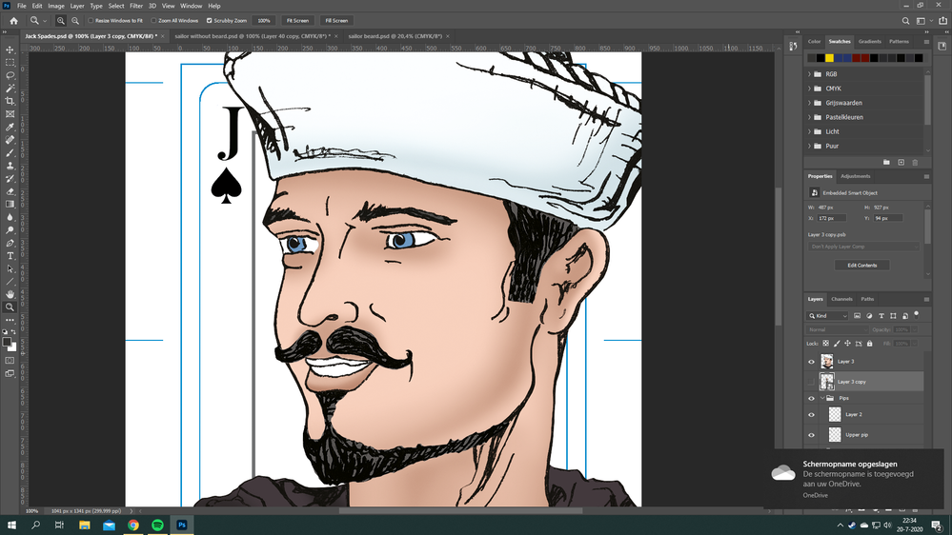Select the Crop tool
The image size is (952, 535).
[x=10, y=101]
